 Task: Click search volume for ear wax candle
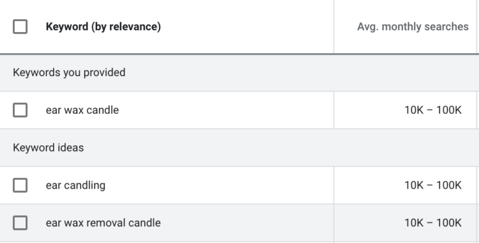433,110
